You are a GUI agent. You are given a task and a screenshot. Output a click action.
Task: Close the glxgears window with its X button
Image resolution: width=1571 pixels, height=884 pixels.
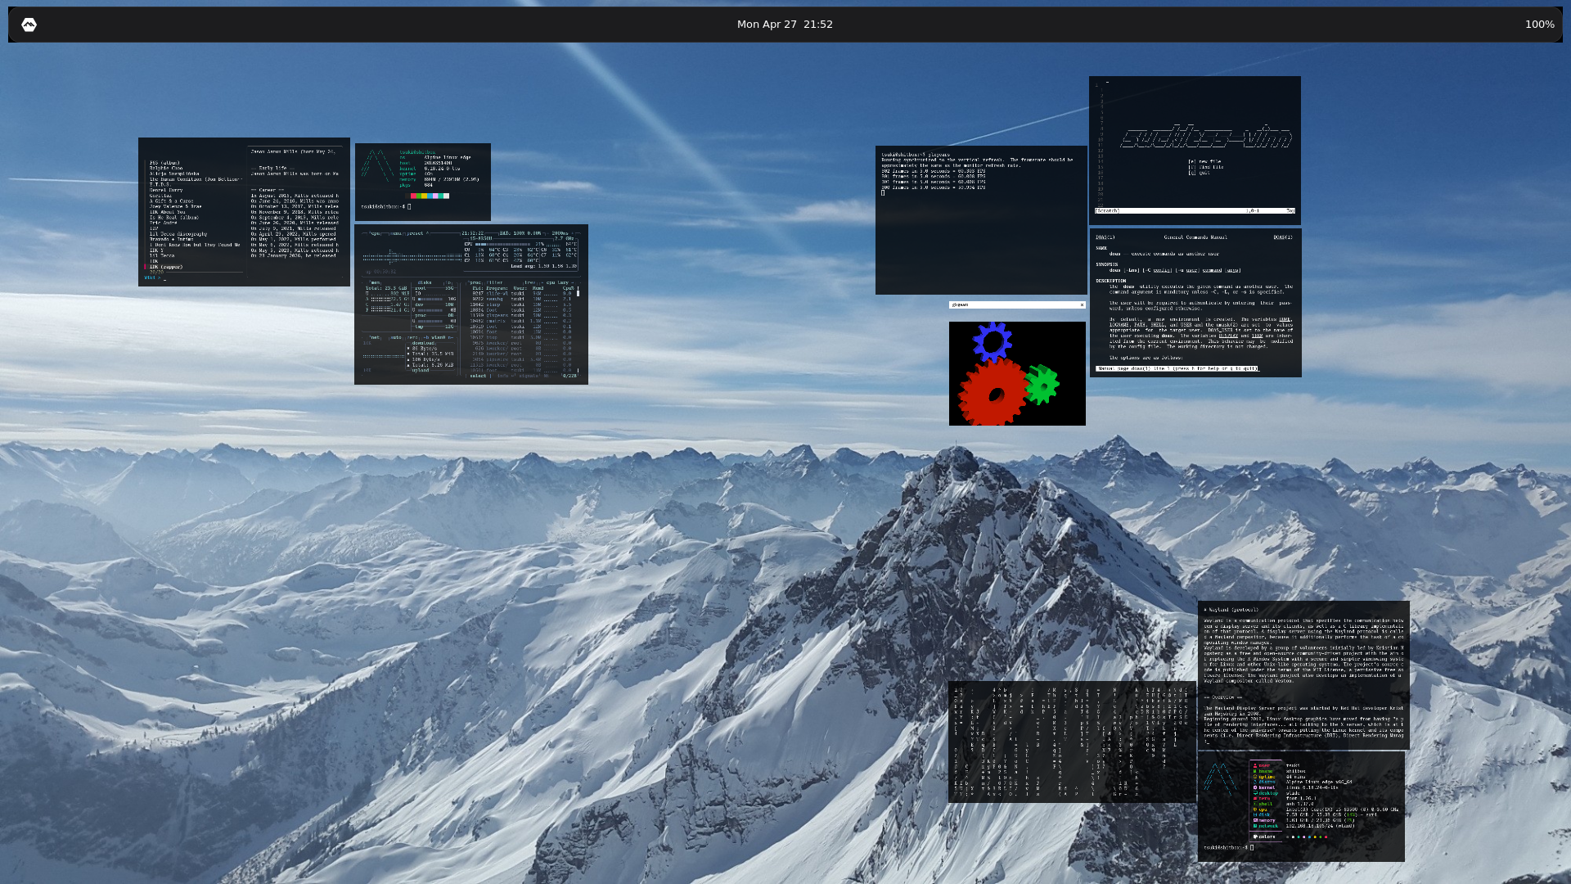click(x=1082, y=304)
